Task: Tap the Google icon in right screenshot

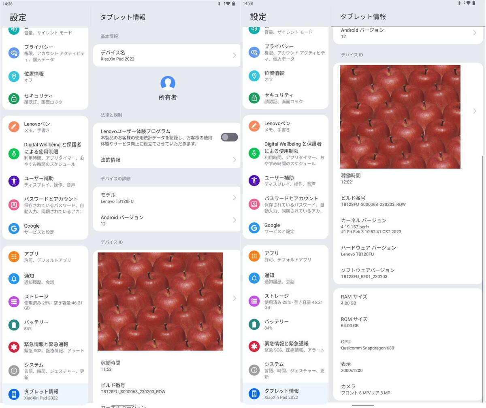Action: tap(254, 228)
